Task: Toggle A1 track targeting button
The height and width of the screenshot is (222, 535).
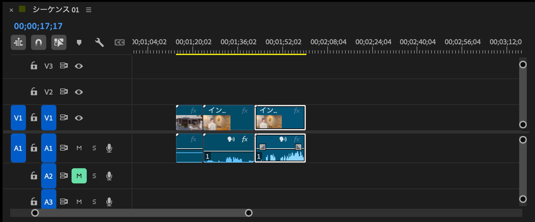Action: (x=49, y=148)
